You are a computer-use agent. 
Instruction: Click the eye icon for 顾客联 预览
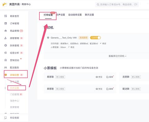pyautogui.click(x=97, y=89)
